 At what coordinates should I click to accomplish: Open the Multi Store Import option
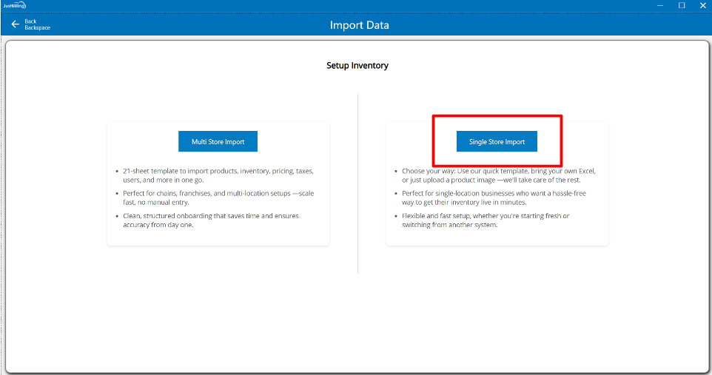[218, 141]
